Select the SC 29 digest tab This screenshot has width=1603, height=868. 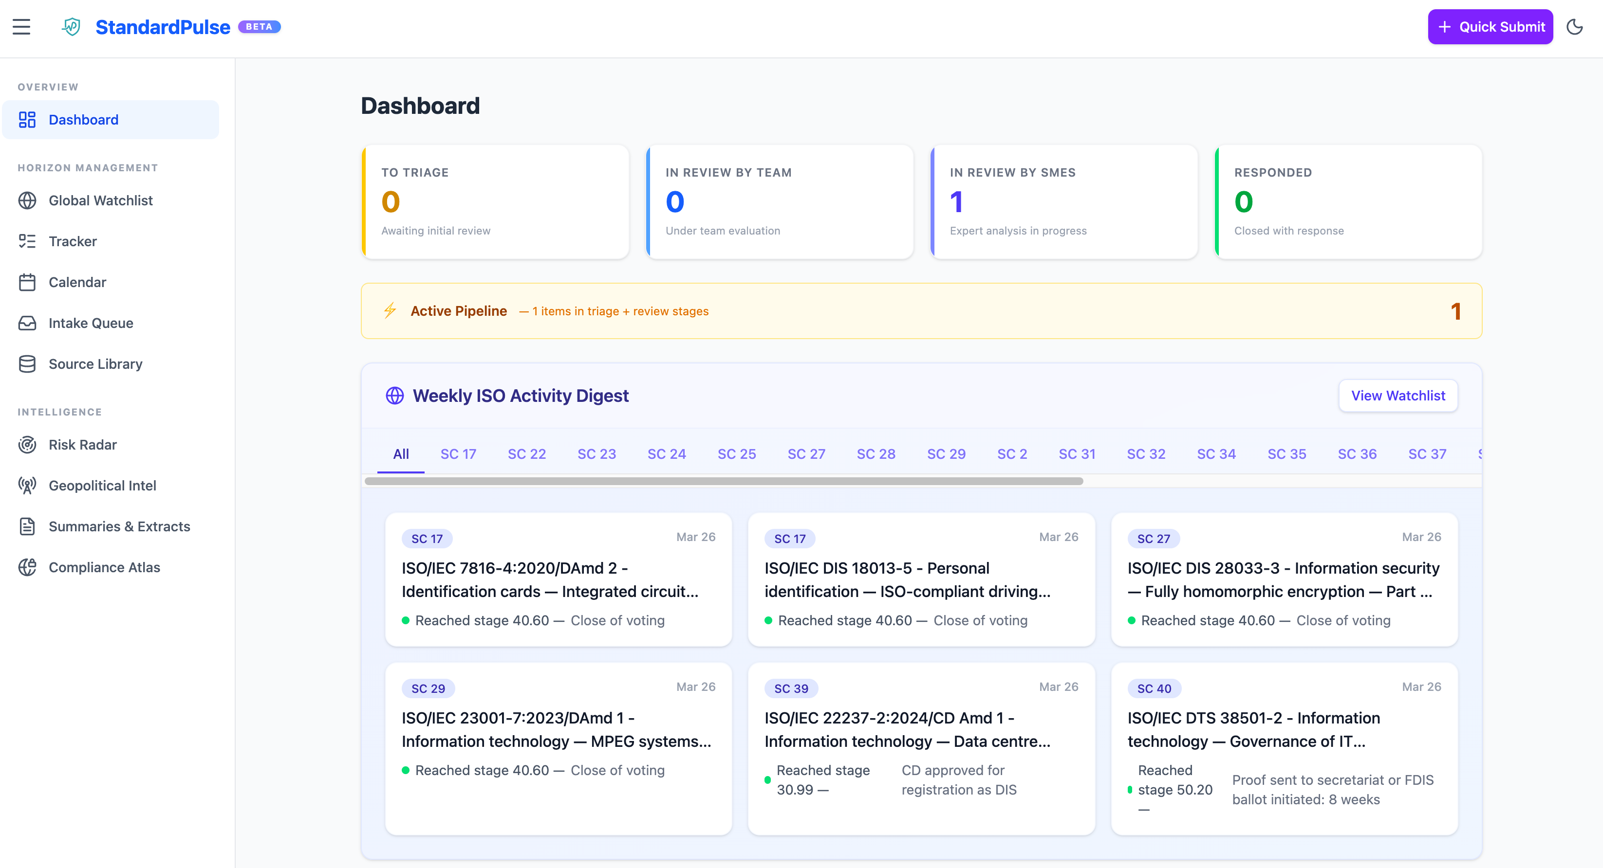(x=946, y=454)
